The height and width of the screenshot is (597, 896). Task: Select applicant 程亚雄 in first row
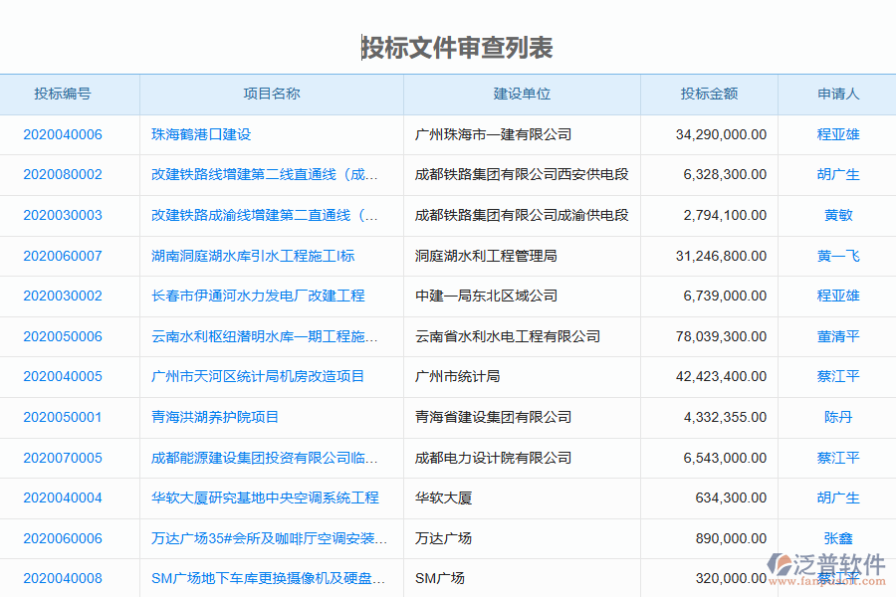837,134
